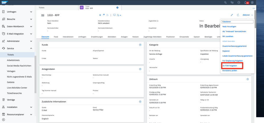Select Eskalieren in the Aktionen menu

pos(238,22)
